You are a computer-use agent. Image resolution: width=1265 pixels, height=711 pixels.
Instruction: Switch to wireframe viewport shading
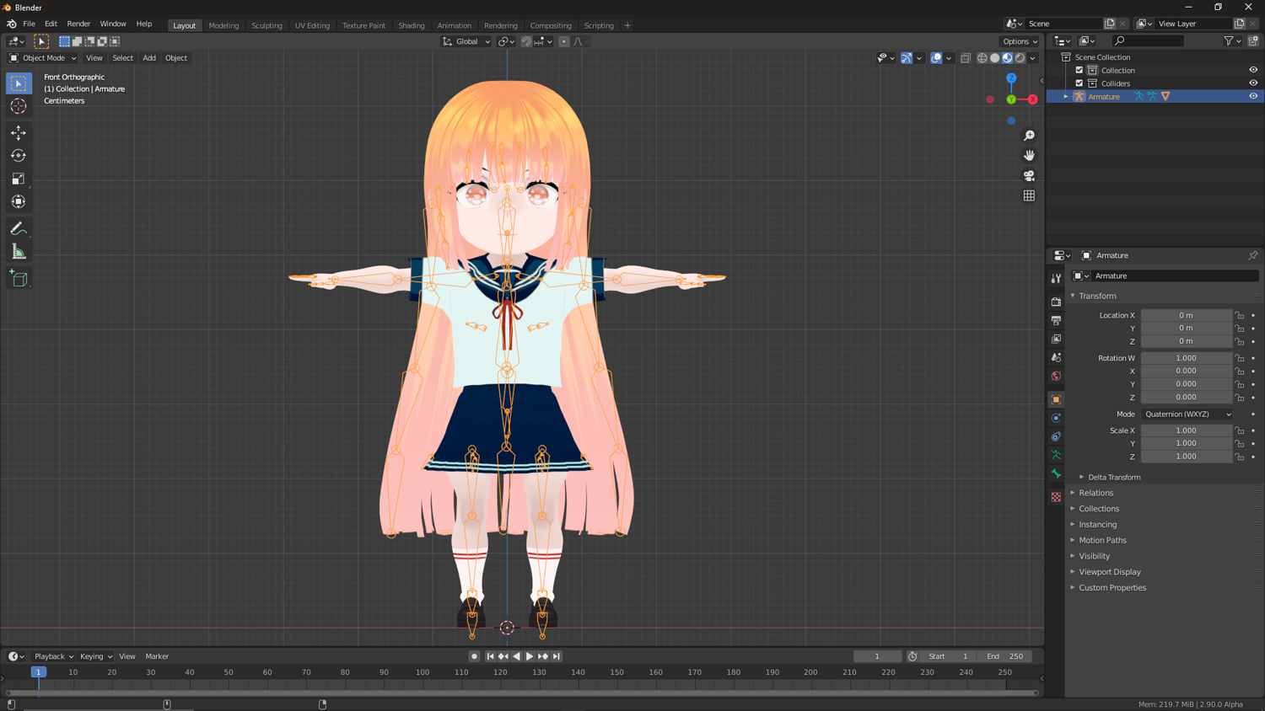pos(982,58)
